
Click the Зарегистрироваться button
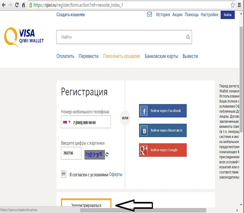86,203
